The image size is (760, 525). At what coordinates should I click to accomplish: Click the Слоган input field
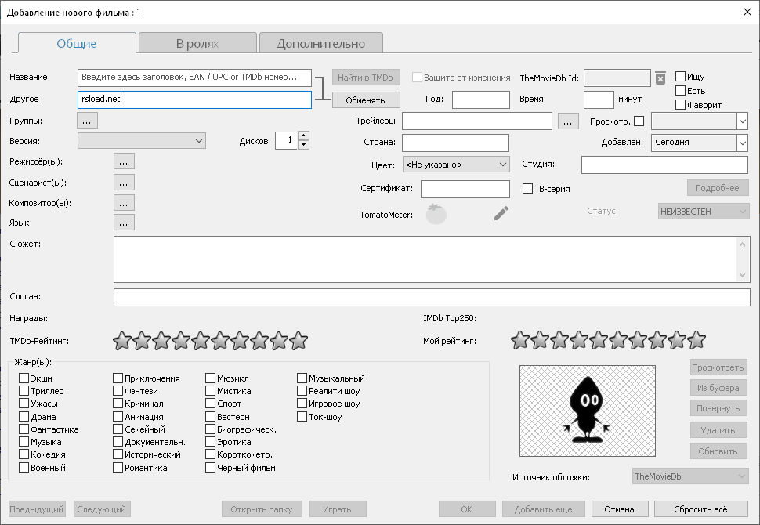coord(432,297)
